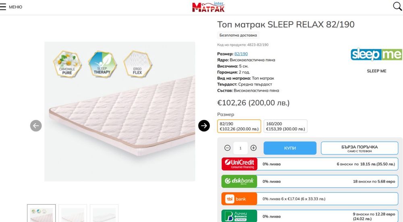This screenshot has height=222, width=403.
Task: Open the МЕНЮ text label
Action: [x=15, y=7]
